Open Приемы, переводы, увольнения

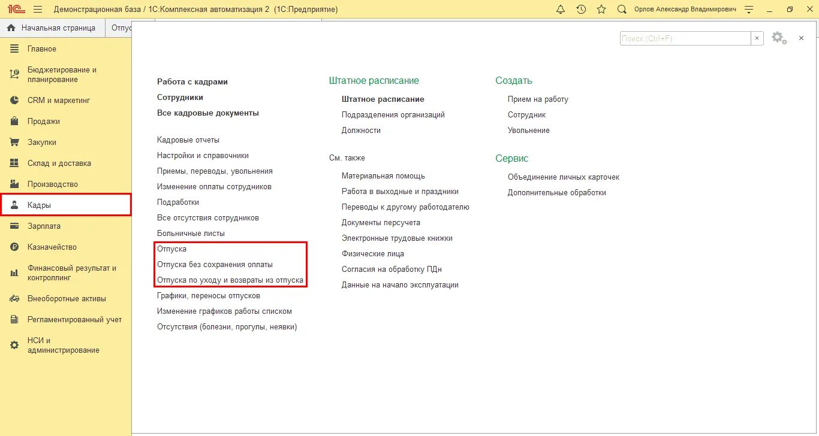pyautogui.click(x=215, y=171)
